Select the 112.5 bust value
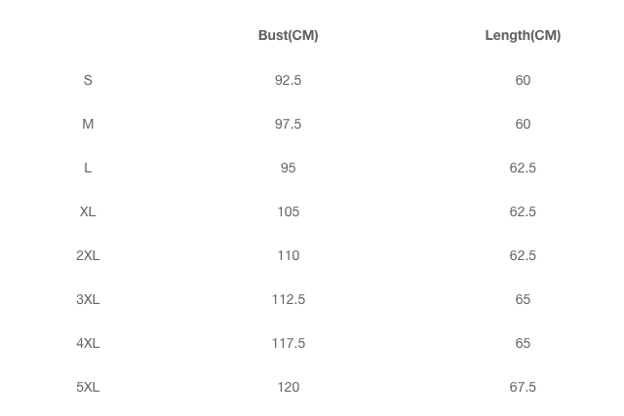Viewport: 624px width, 416px height. [289, 299]
